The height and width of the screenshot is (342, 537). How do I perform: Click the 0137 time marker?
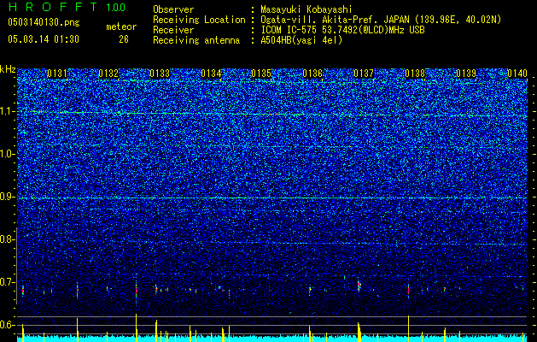(364, 74)
